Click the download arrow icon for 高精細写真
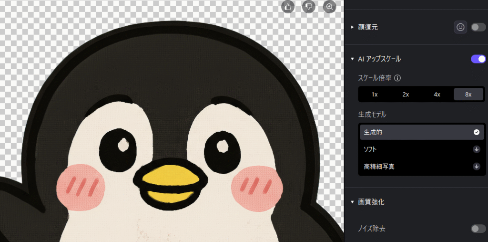The width and height of the screenshot is (488, 242). [x=476, y=167]
